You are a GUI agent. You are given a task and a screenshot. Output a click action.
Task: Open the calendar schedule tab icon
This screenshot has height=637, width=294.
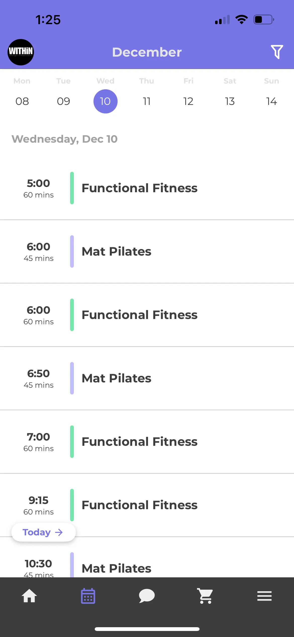pyautogui.click(x=88, y=596)
